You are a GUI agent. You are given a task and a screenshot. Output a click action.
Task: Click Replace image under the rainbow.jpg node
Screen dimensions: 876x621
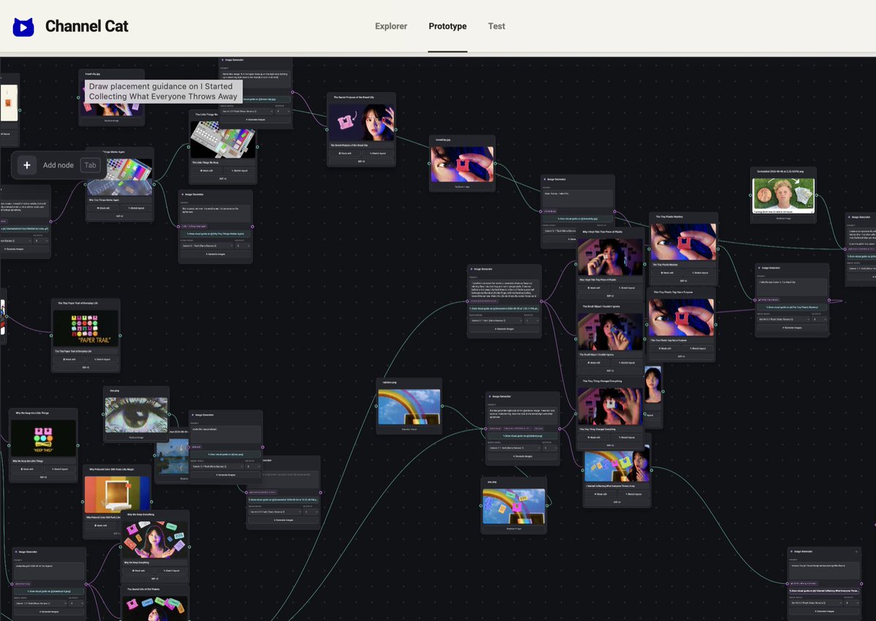[410, 428]
